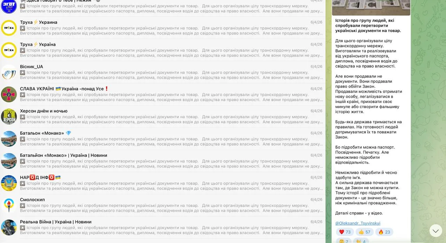Open the Вісник_UA channel avatar
The image size is (446, 243).
pos(9,72)
